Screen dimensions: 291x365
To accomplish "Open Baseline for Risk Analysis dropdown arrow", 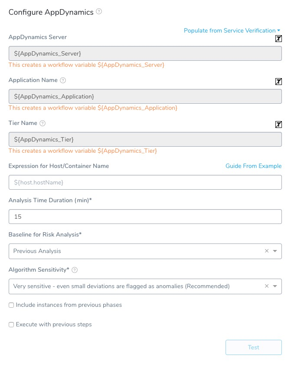I will pos(275,251).
